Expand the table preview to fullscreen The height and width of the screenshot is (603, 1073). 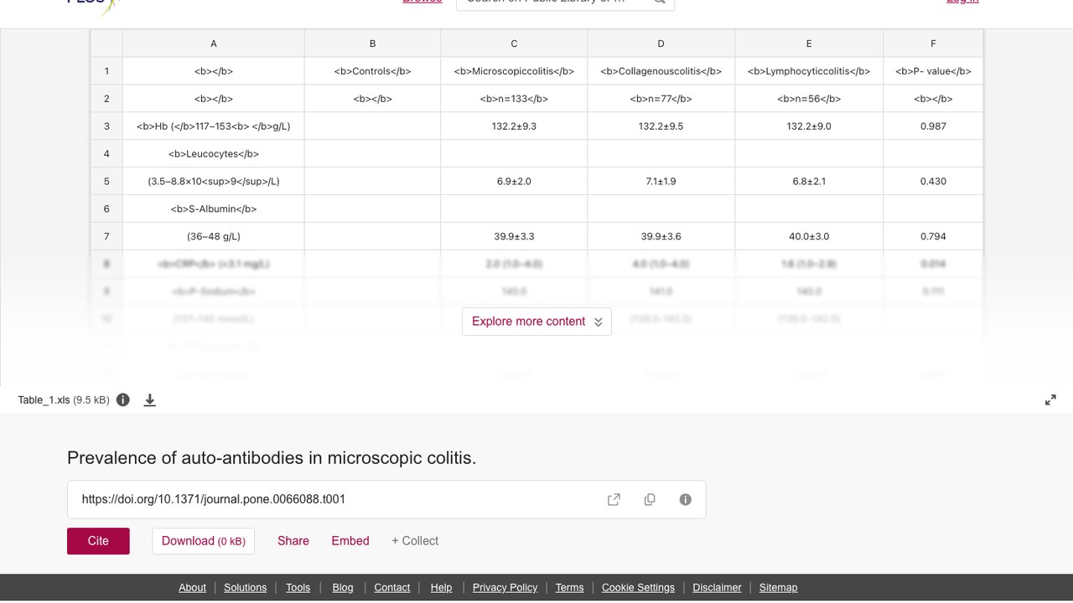point(1050,399)
